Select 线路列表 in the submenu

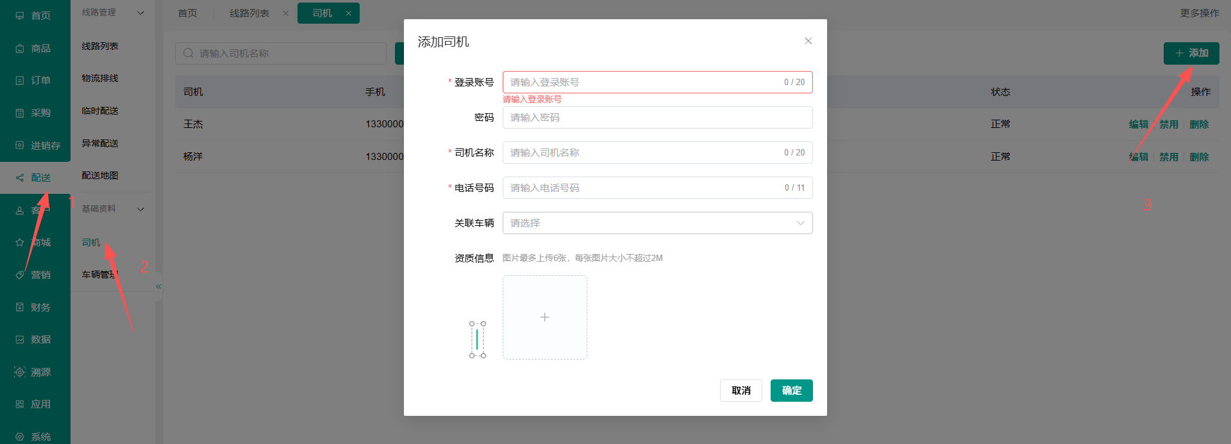100,46
